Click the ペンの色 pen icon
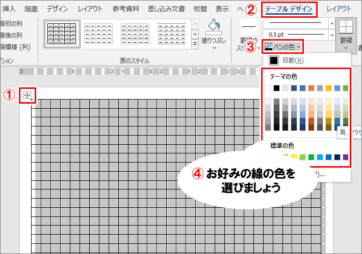The height and width of the screenshot is (254, 362). [268, 46]
